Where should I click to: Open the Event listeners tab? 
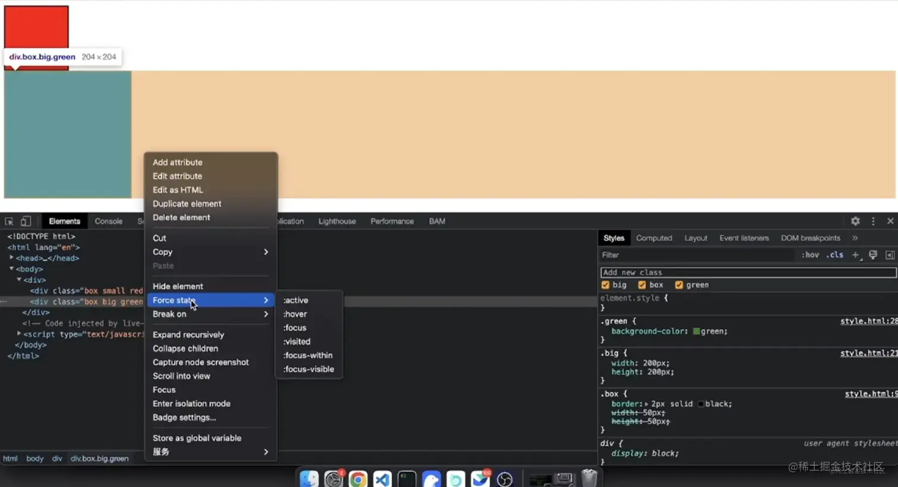744,238
